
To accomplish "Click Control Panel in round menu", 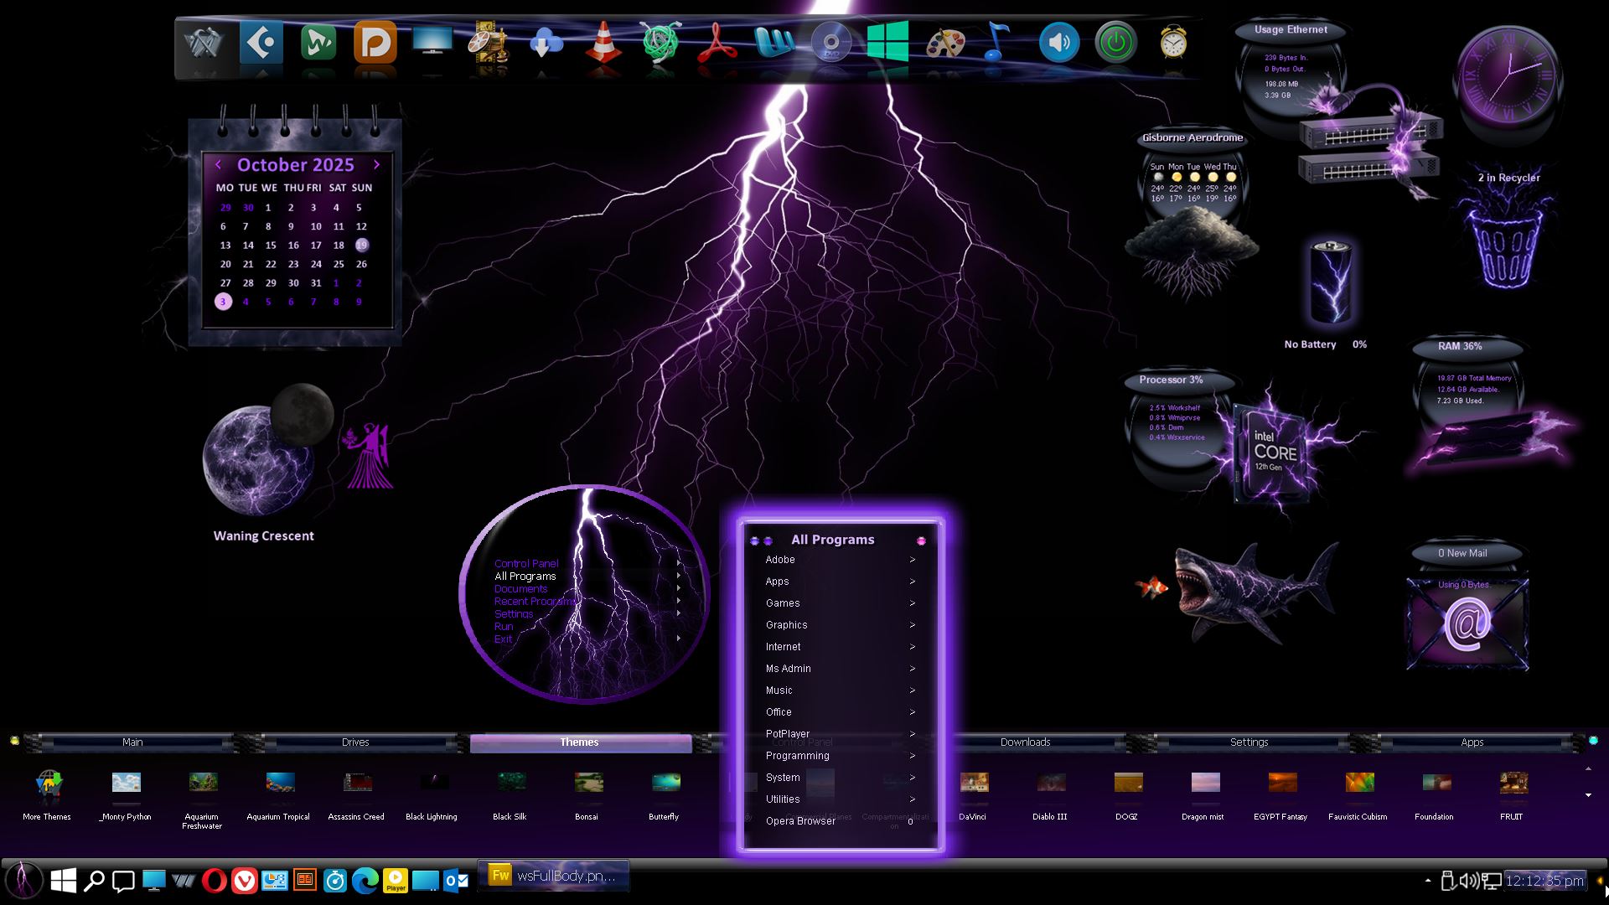I will [526, 563].
